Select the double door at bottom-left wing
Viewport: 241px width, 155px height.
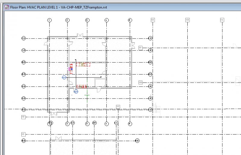tap(54, 114)
